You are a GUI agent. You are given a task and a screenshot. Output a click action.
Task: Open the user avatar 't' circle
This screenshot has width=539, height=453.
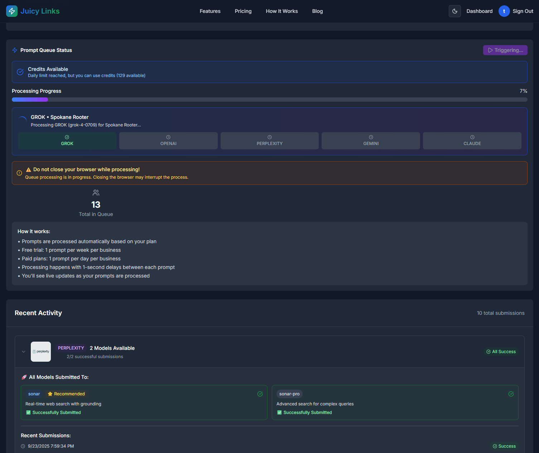click(x=504, y=11)
